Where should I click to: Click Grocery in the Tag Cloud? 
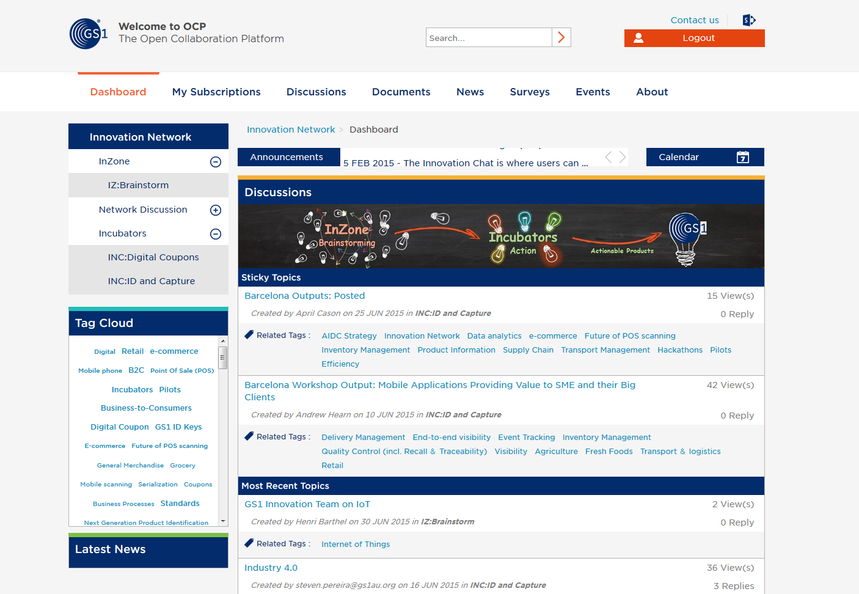coord(183,466)
